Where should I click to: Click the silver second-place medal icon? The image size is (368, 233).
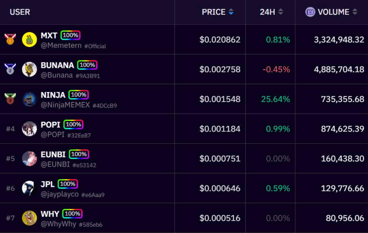(10, 69)
